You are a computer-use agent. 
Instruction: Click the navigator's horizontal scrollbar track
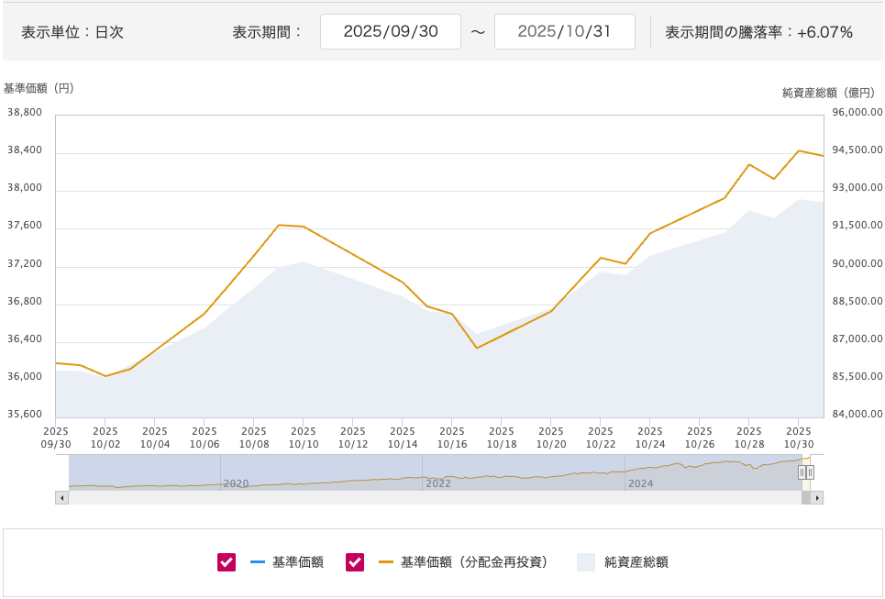(x=431, y=497)
